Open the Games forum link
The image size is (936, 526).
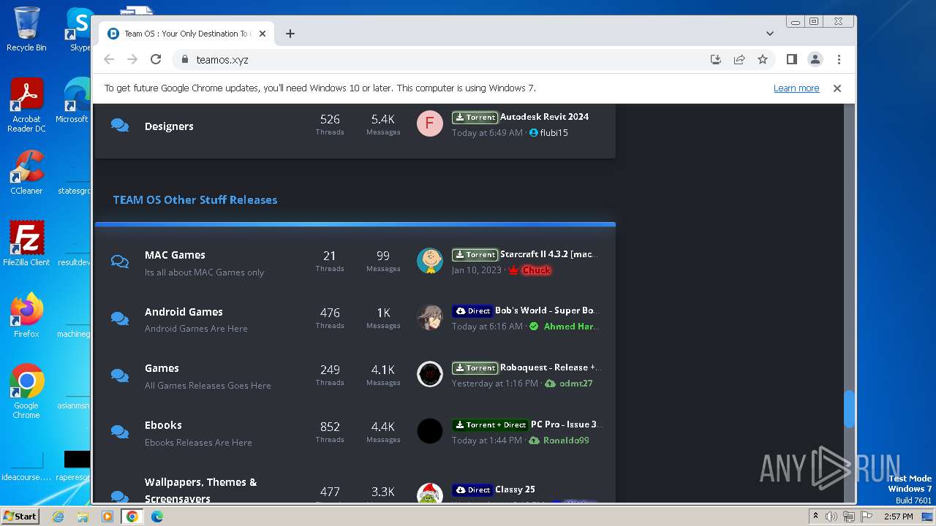[x=162, y=368]
